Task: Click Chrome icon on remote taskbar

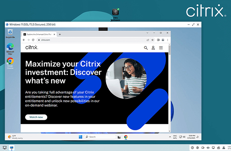Action: [x=126, y=137]
